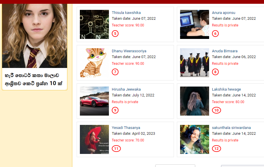
Task: Open Thisula kawshika's profile link
Action: 126,12
